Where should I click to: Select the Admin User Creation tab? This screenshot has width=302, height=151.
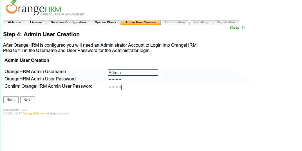pyautogui.click(x=141, y=22)
